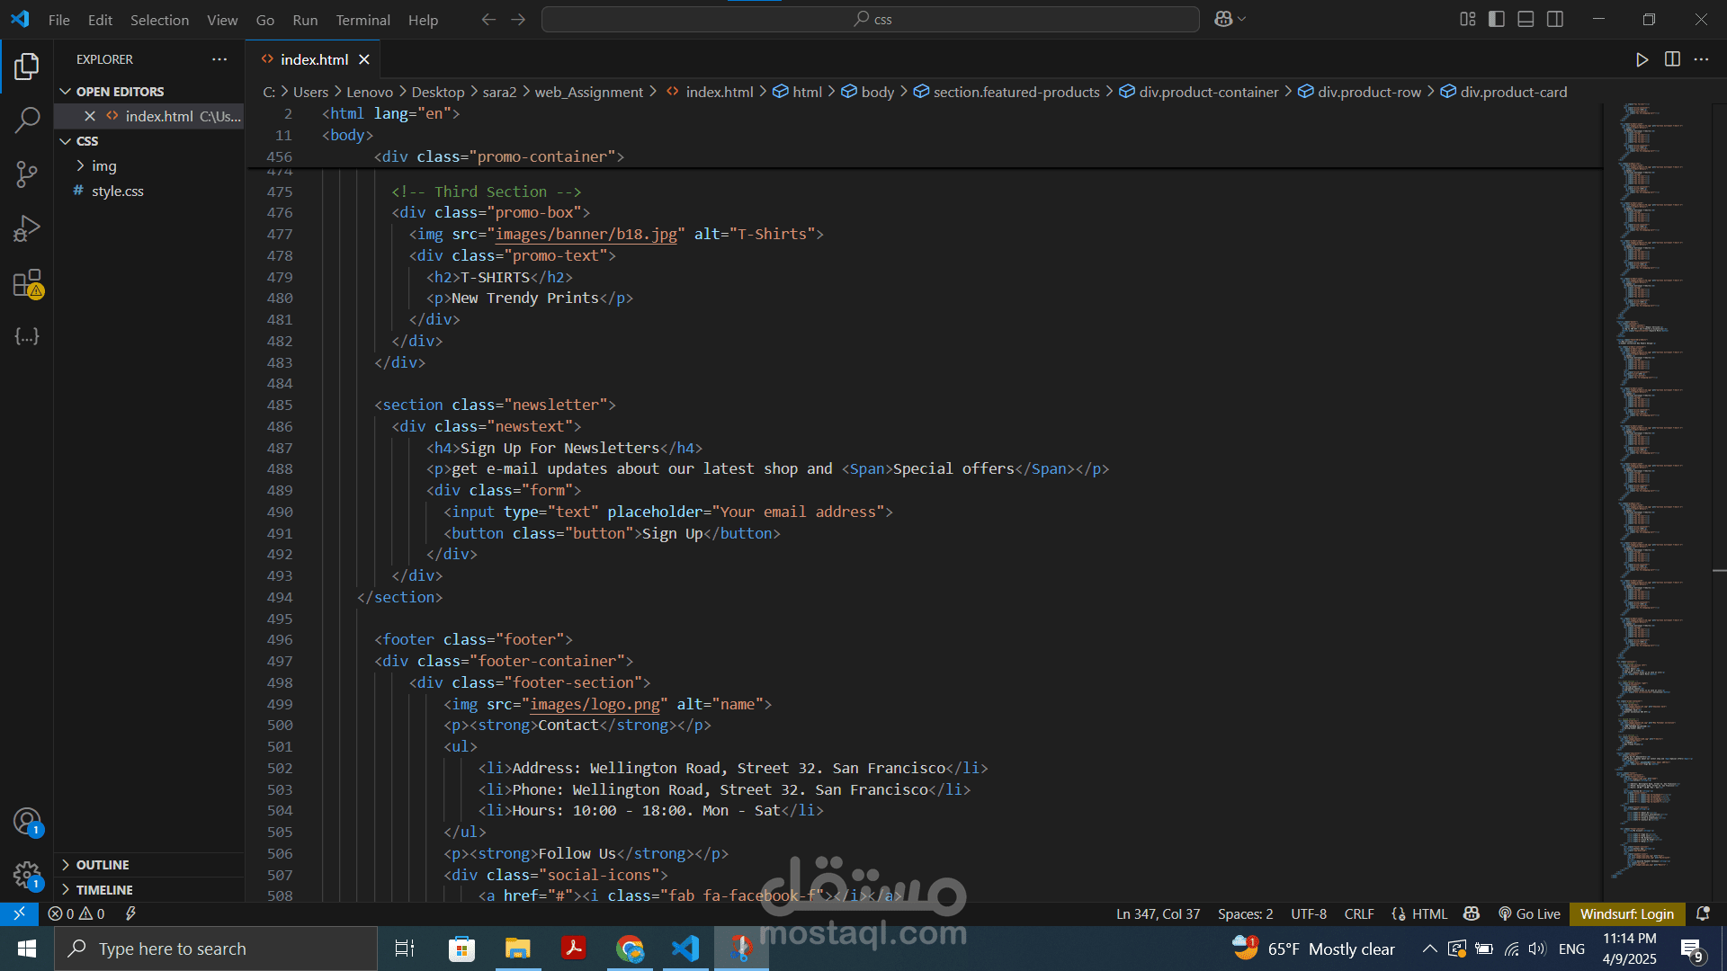Click the command center search box
1727x971 pixels.
(870, 19)
